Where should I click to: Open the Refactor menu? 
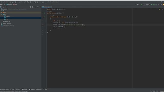(20, 2)
